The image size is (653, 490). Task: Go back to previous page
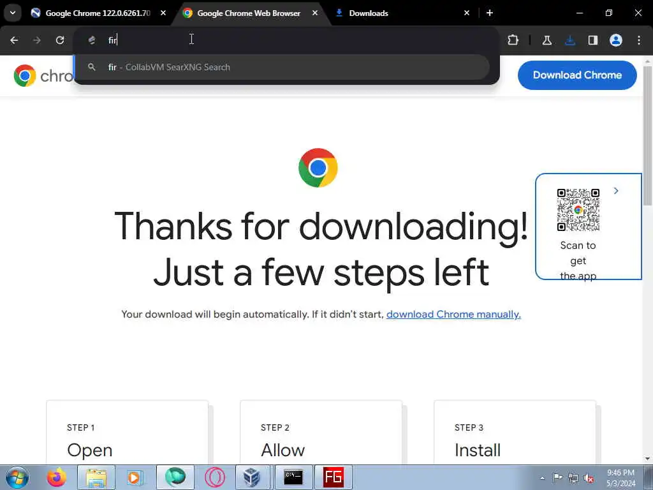point(14,40)
